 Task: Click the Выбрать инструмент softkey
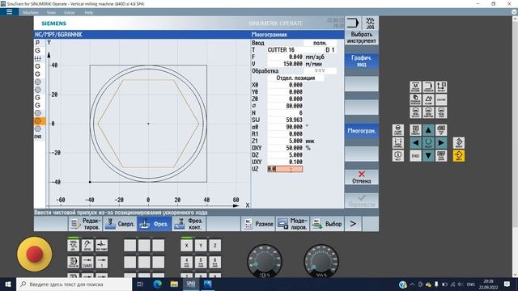[x=362, y=37]
